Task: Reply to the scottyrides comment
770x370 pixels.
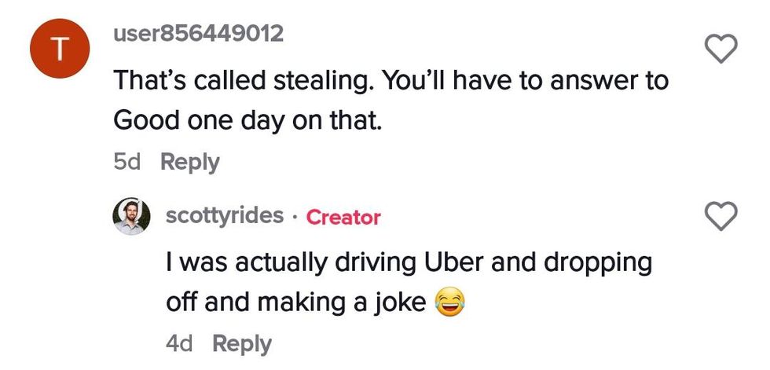Action: tap(242, 343)
